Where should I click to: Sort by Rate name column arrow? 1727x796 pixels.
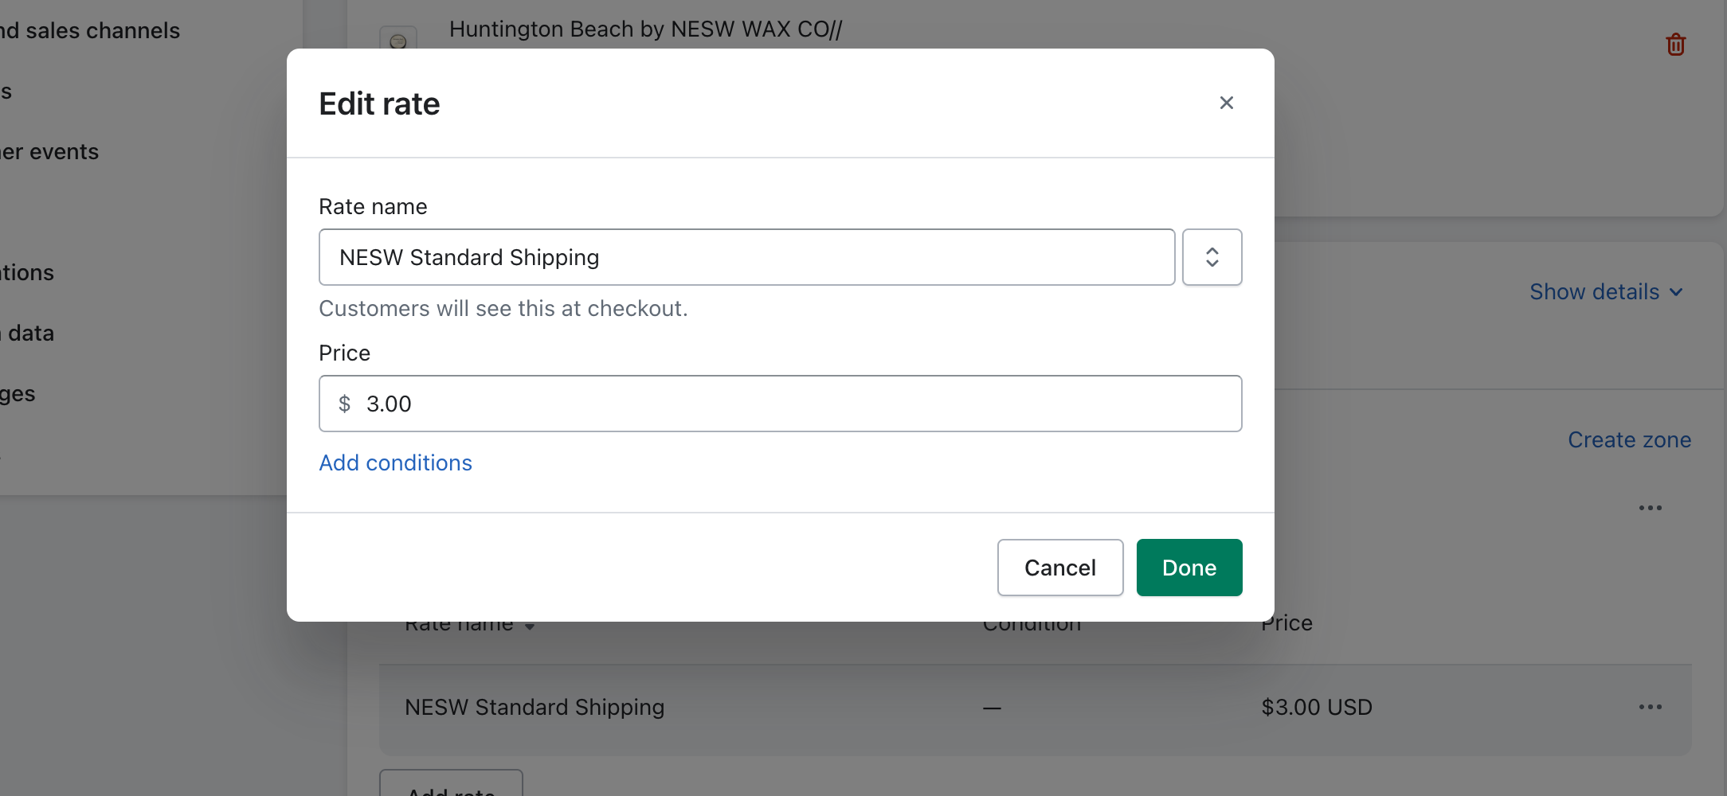pyautogui.click(x=530, y=626)
